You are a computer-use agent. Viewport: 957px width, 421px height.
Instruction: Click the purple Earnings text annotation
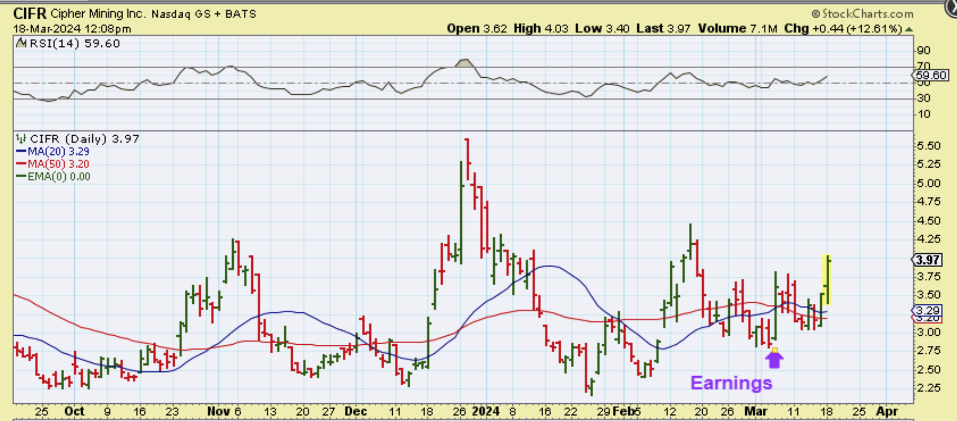[731, 383]
